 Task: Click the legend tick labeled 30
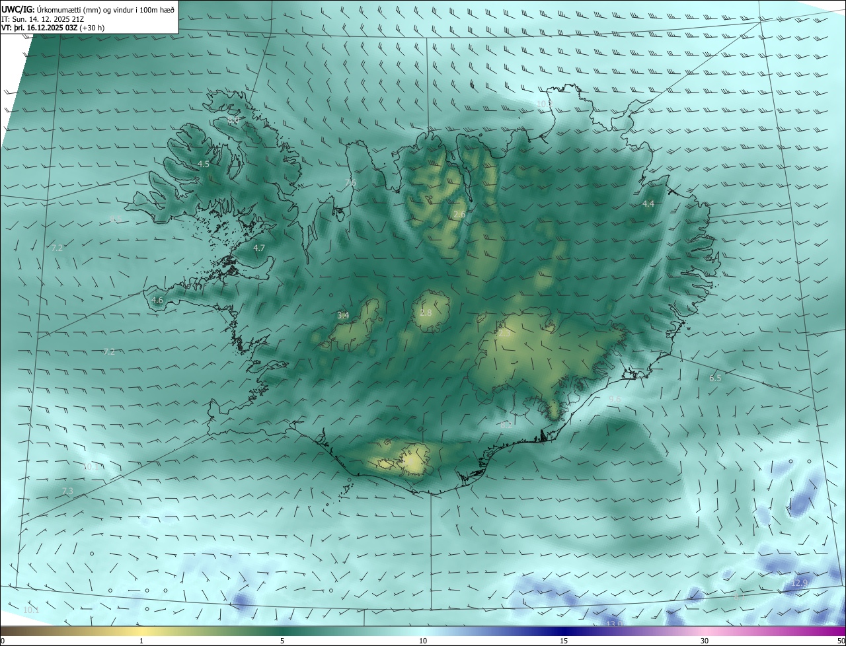pos(705,641)
